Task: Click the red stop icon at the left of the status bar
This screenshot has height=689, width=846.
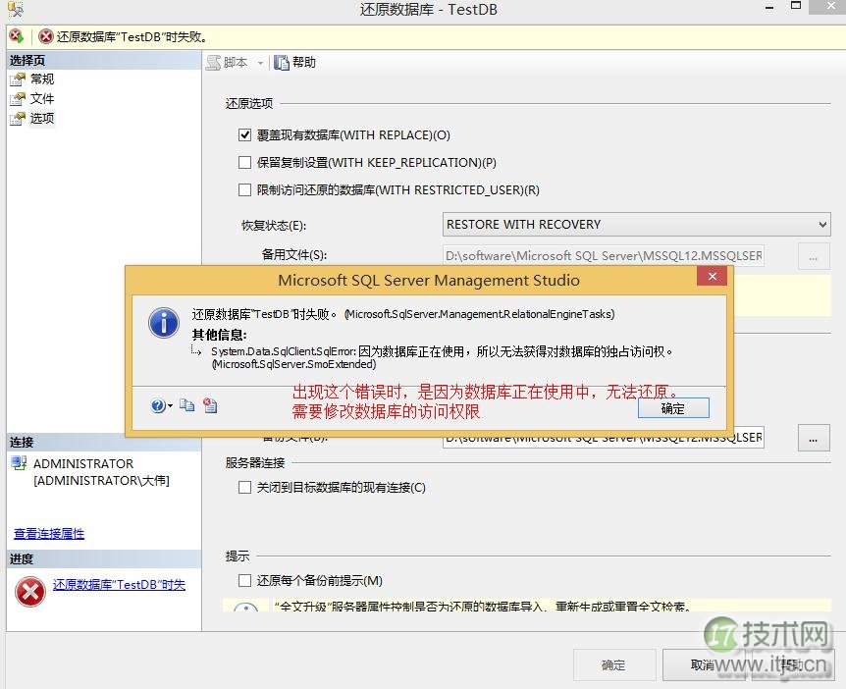Action: tap(16, 36)
